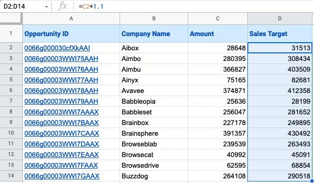Screen dimensions: 314x183
Task: Select the amount cell 280395
Action: click(218, 58)
